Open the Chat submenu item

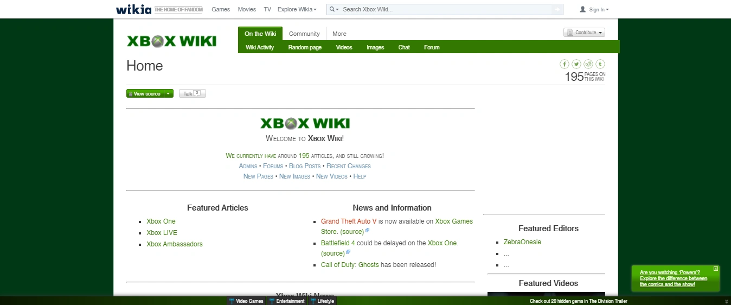pyautogui.click(x=404, y=47)
